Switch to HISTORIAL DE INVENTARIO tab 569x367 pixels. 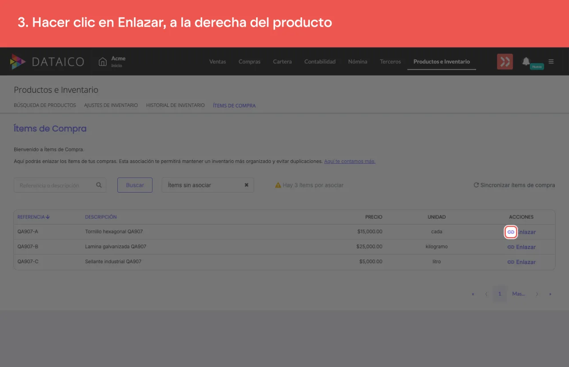pyautogui.click(x=176, y=106)
